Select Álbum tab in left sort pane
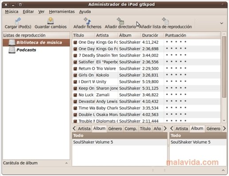 coord(99,128)
